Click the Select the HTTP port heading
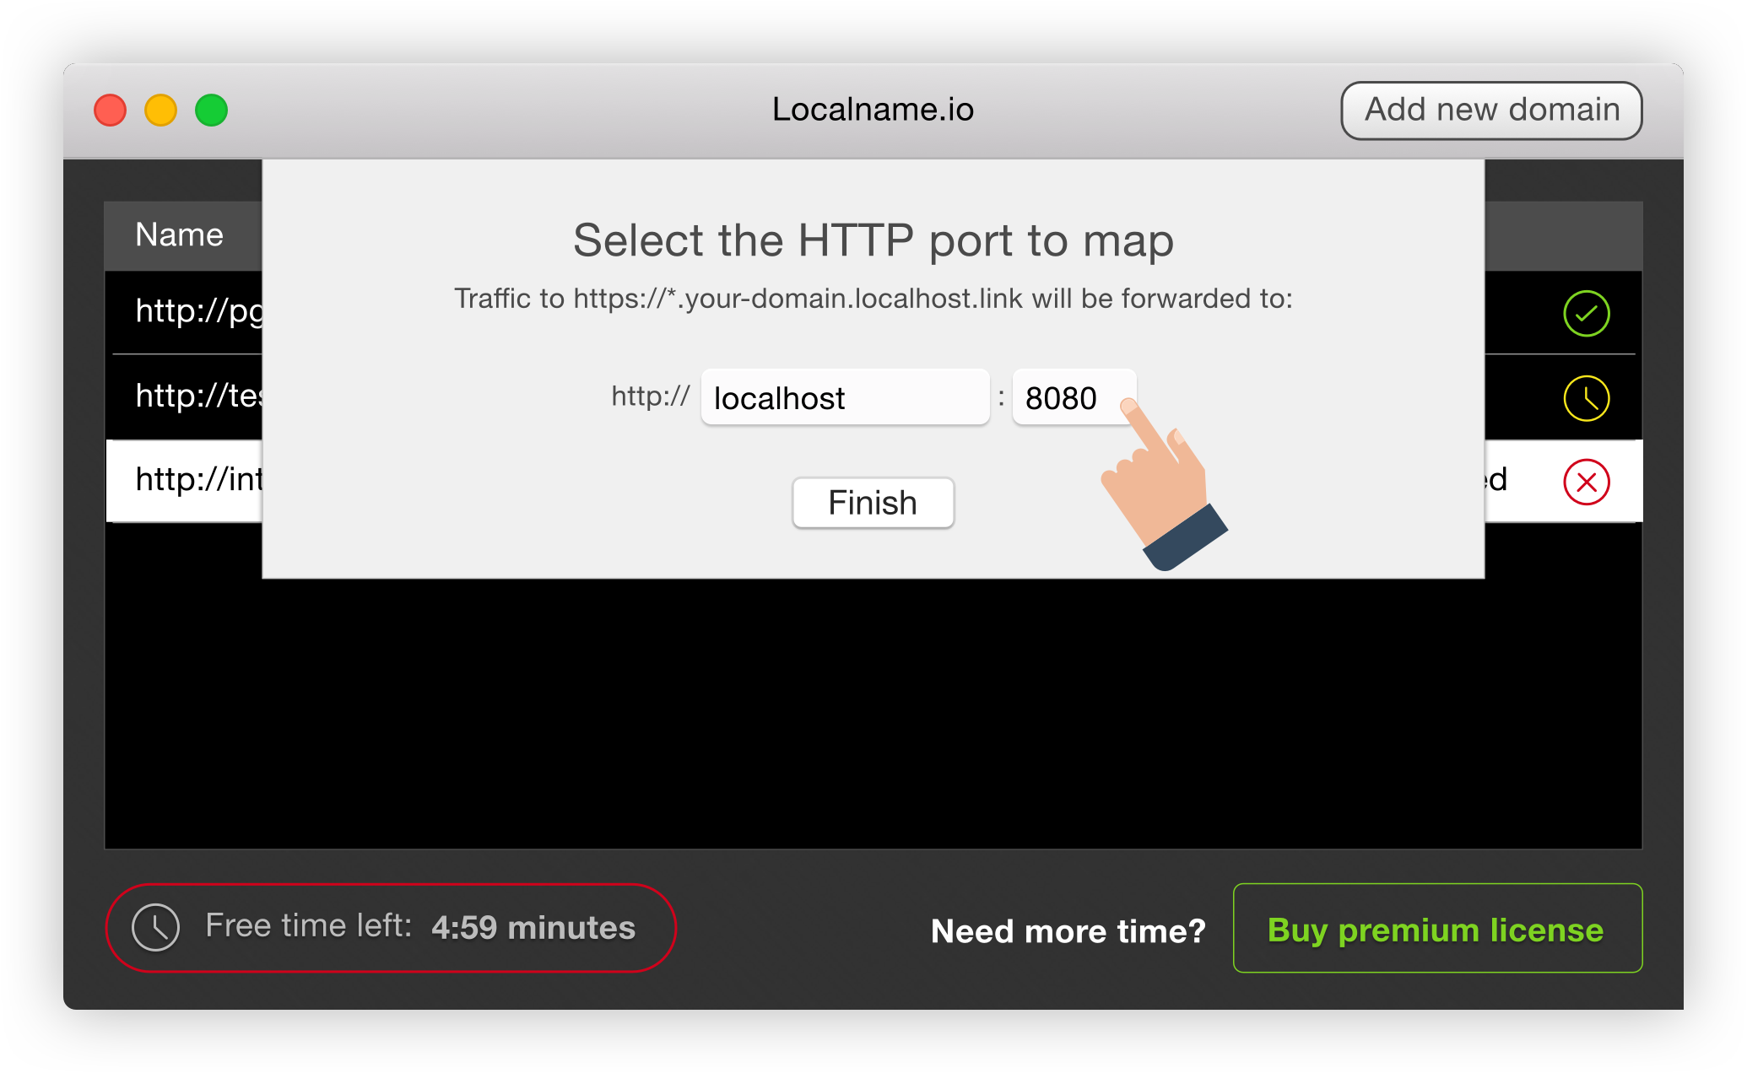Image resolution: width=1747 pixels, height=1073 pixels. 873,241
